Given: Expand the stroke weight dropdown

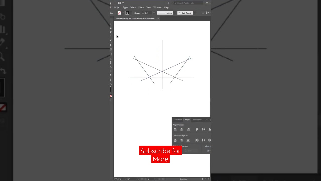Looking at the screenshot, I should point(154,13).
